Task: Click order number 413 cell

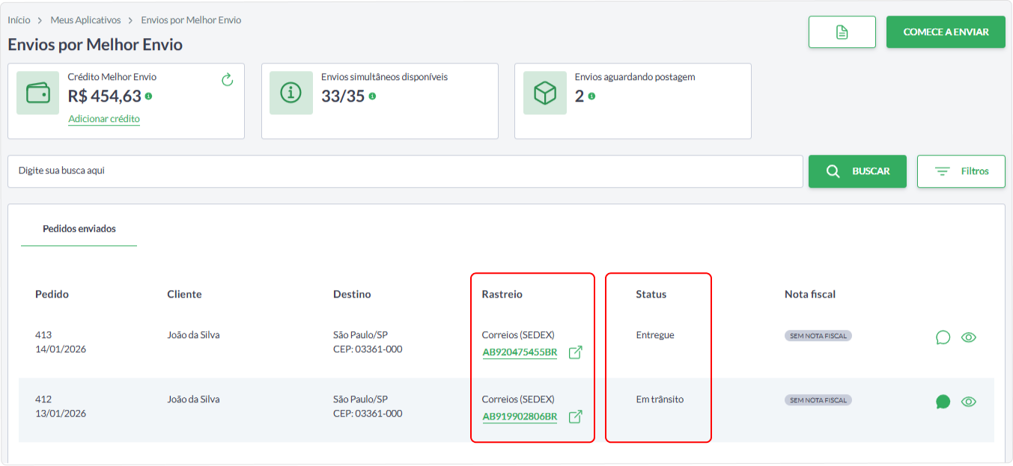Action: click(43, 335)
